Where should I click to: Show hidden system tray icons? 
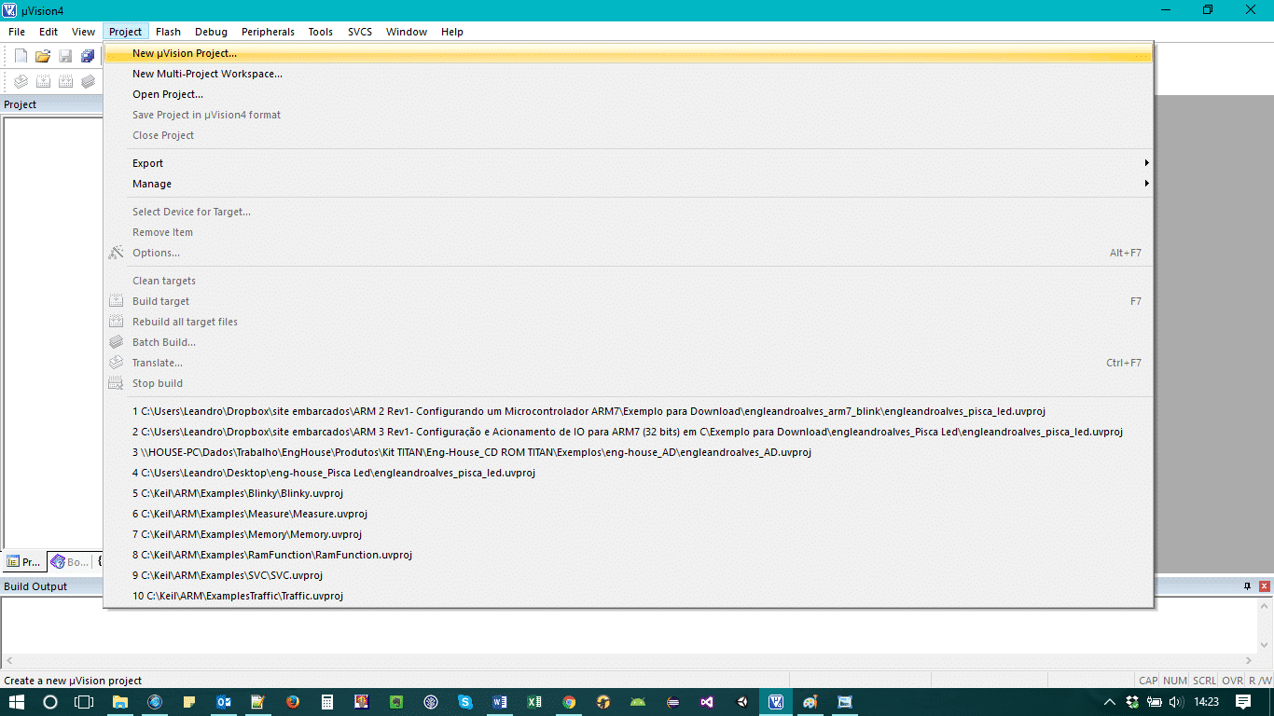point(1109,702)
